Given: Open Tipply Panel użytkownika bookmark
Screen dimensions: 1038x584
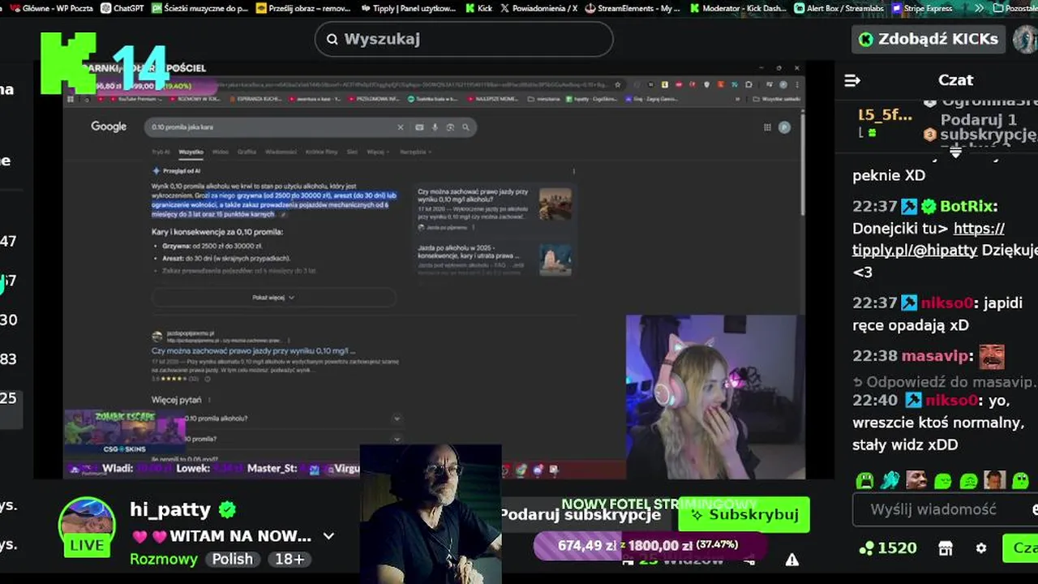Looking at the screenshot, I should tap(408, 8).
